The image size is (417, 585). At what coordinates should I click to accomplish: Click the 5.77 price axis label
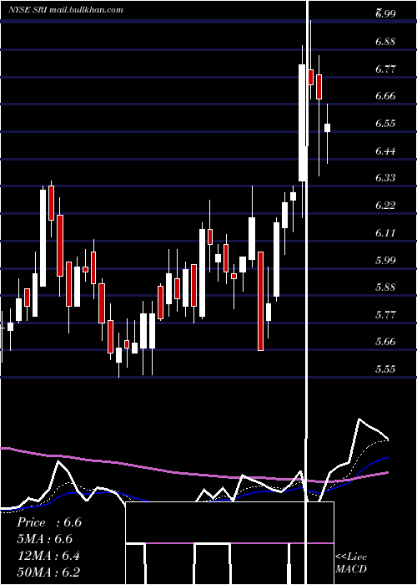[x=385, y=314]
